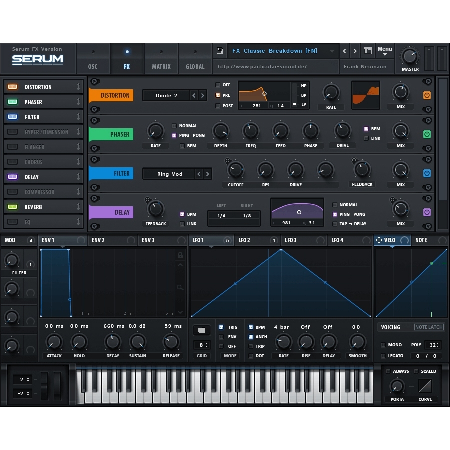Go to next preset arrow
The image size is (450, 450).
coord(355,51)
